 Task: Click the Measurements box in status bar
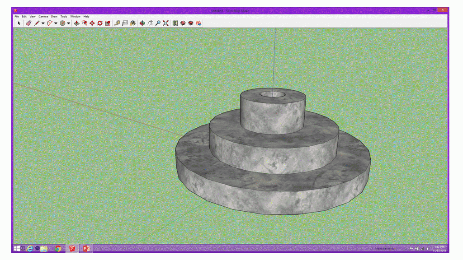point(384,248)
